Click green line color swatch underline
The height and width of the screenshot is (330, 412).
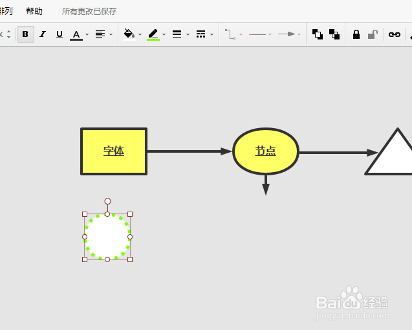(153, 39)
